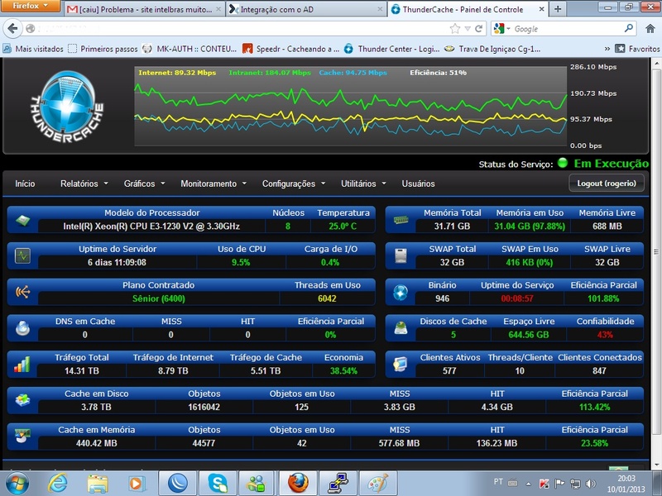This screenshot has height=496, width=662.
Task: Open MK-AUTH bookmark
Action: click(x=189, y=49)
